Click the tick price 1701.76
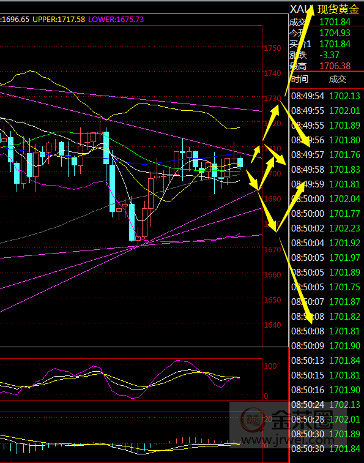 point(344,155)
